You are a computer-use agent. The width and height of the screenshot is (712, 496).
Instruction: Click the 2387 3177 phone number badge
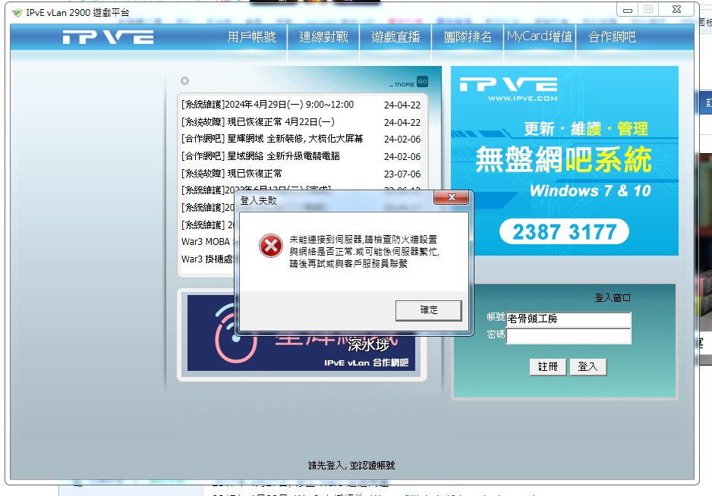click(565, 232)
